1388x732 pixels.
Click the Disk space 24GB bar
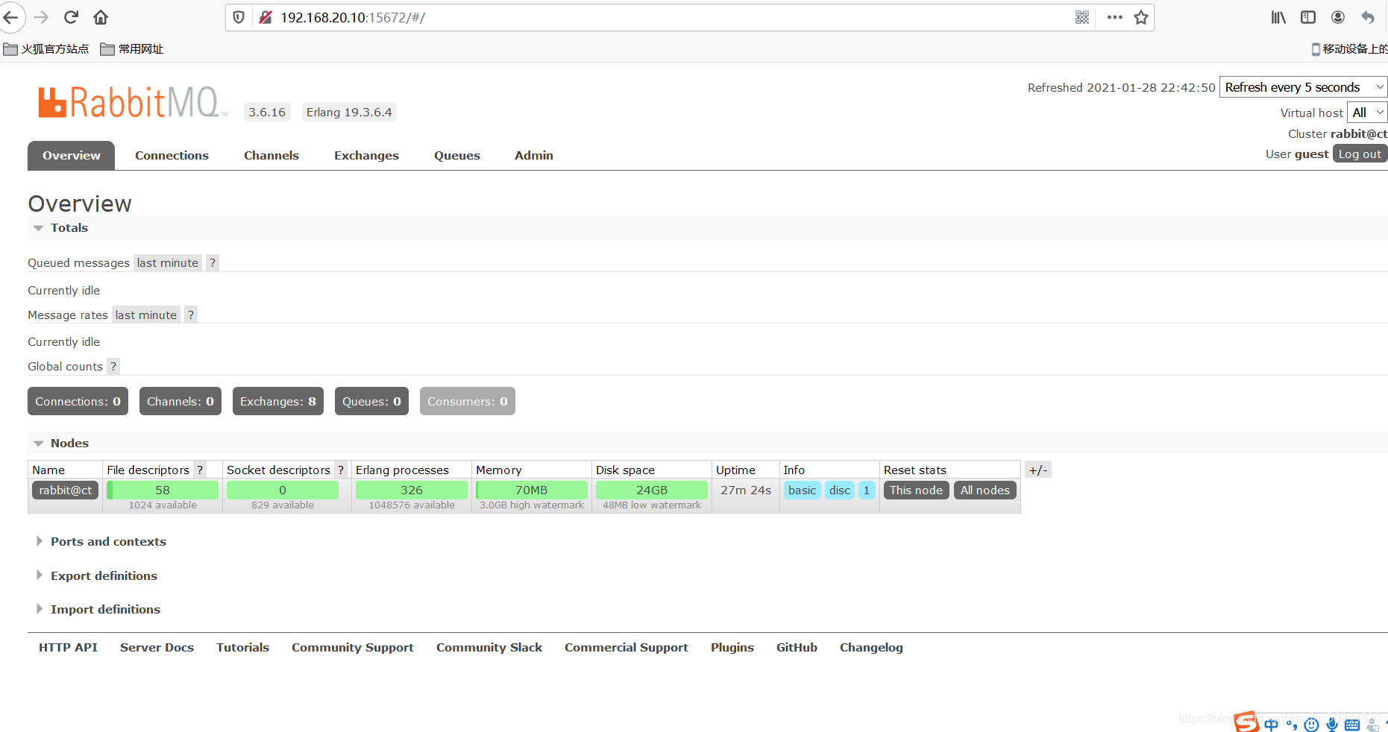(652, 490)
